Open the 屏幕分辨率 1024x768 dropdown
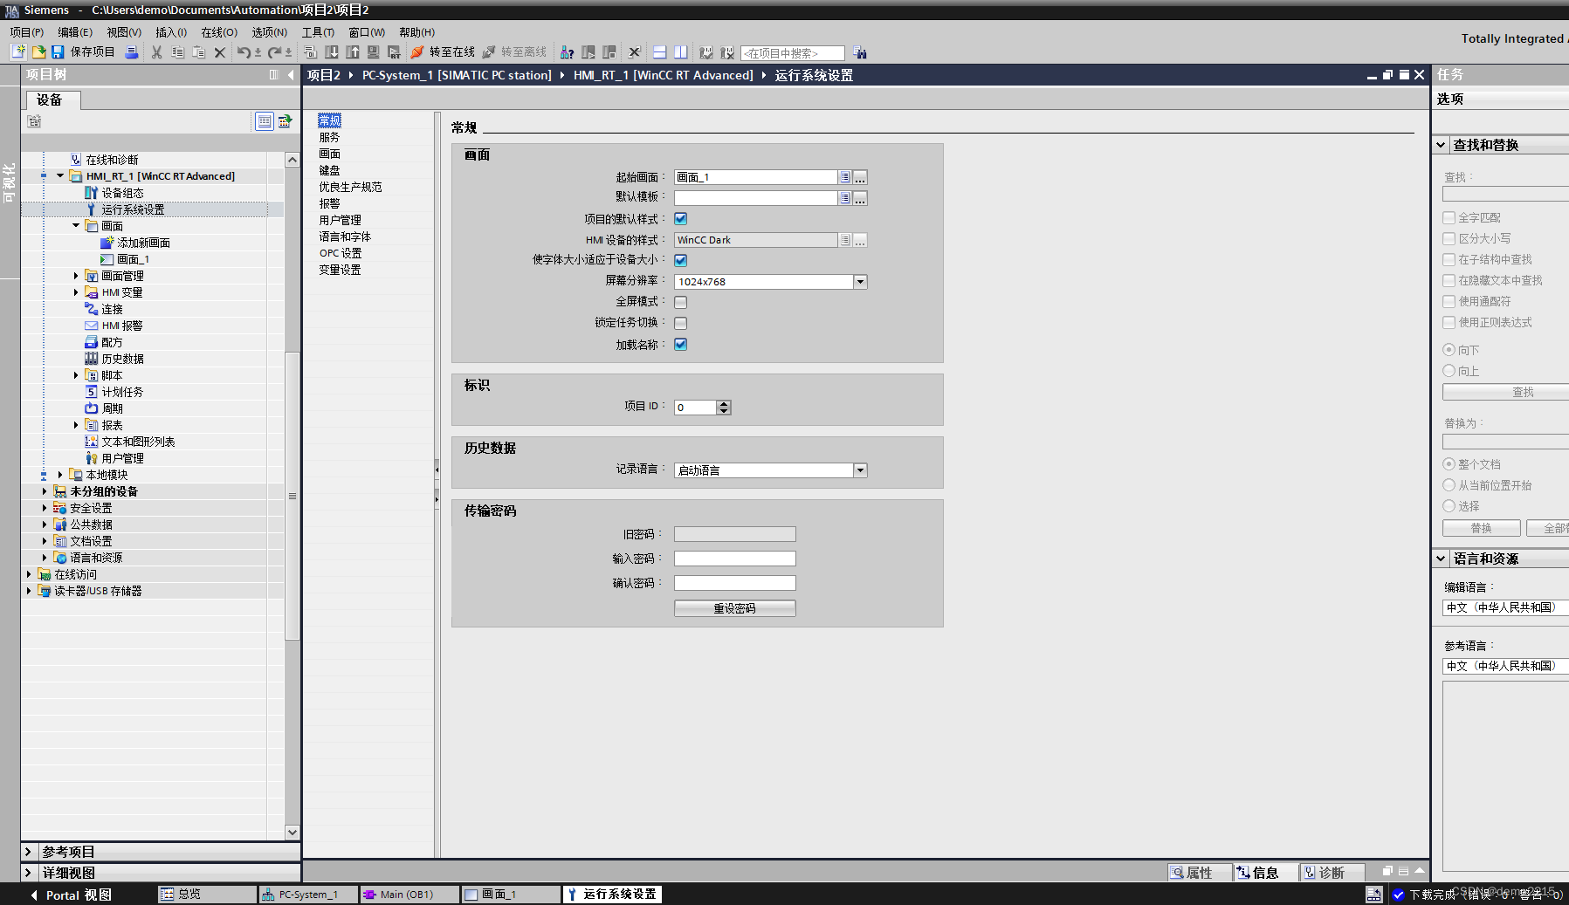This screenshot has width=1569, height=905. point(860,281)
